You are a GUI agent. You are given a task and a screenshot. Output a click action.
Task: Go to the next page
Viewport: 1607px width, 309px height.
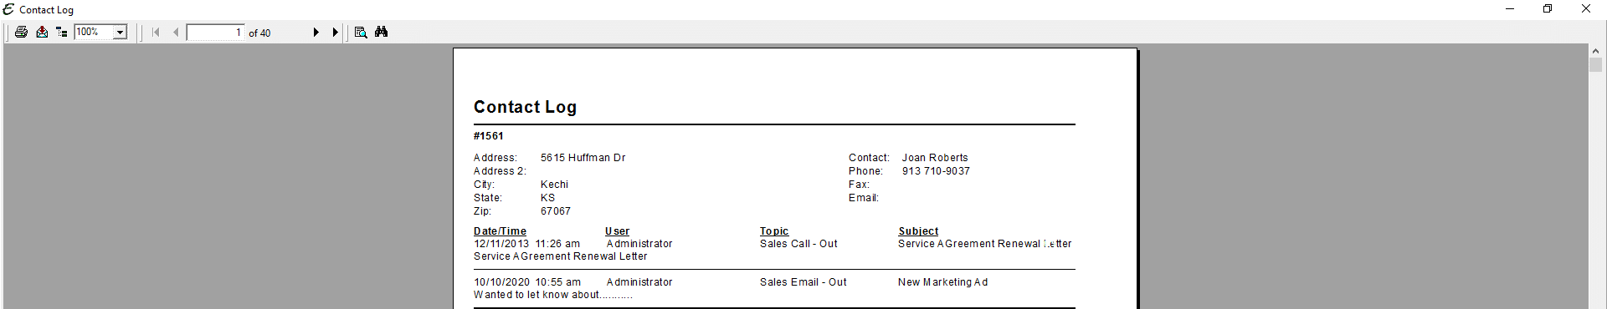pyautogui.click(x=316, y=33)
